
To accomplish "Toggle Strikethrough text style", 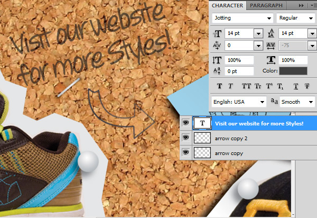I will [x=307, y=86].
